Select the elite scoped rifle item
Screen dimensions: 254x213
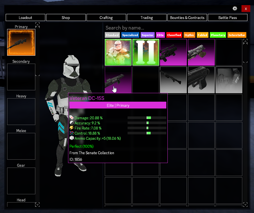[201, 52]
